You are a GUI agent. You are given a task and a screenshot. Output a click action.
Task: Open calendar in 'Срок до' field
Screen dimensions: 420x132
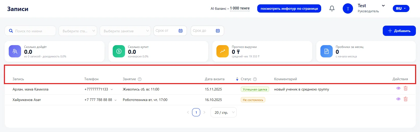coord(218,31)
